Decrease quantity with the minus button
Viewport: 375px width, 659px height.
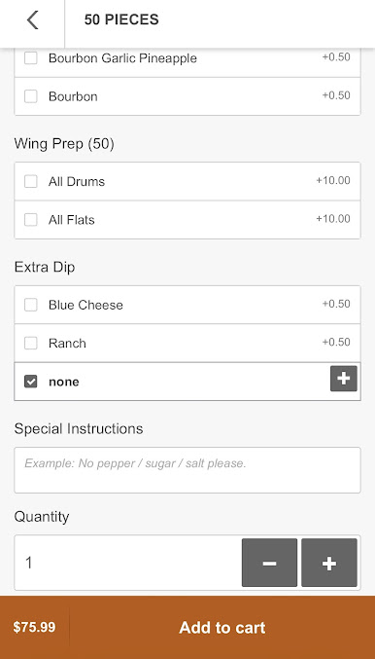269,563
